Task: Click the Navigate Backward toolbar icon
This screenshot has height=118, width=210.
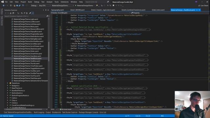Action: [x=4, y=6]
